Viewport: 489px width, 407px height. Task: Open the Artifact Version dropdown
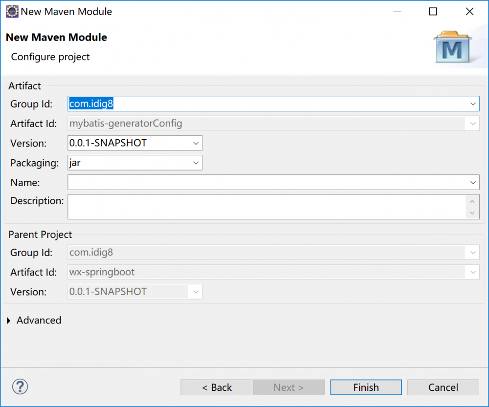pos(196,143)
